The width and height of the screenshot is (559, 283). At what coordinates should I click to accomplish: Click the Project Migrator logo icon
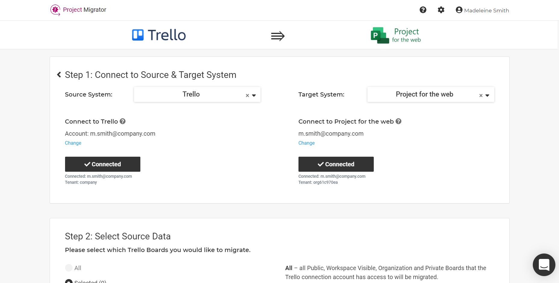tap(55, 10)
